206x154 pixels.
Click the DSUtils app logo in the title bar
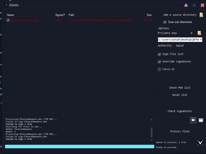(6, 5)
